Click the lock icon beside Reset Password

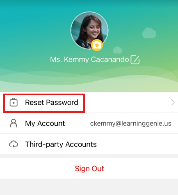(x=14, y=102)
